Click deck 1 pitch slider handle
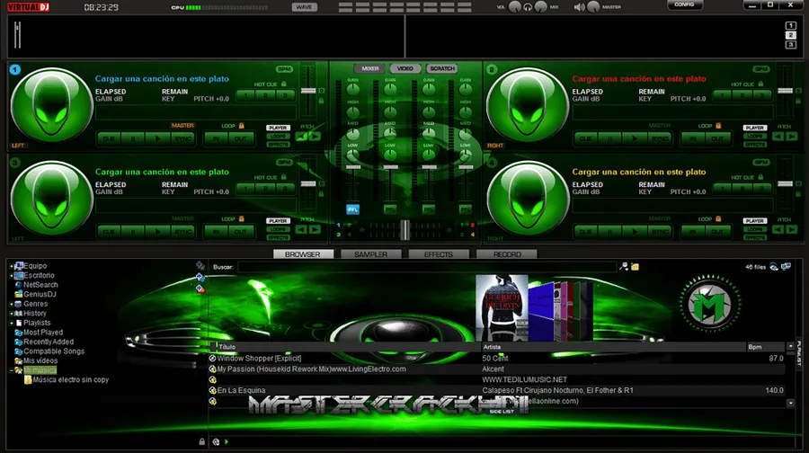Screen dimensions: 809x453 (308, 91)
